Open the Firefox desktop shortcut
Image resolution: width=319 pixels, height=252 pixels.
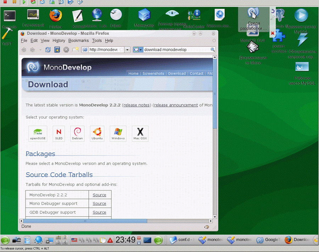click(56, 16)
